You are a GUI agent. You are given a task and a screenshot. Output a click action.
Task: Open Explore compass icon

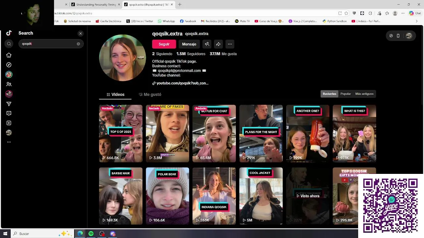pos(9,65)
